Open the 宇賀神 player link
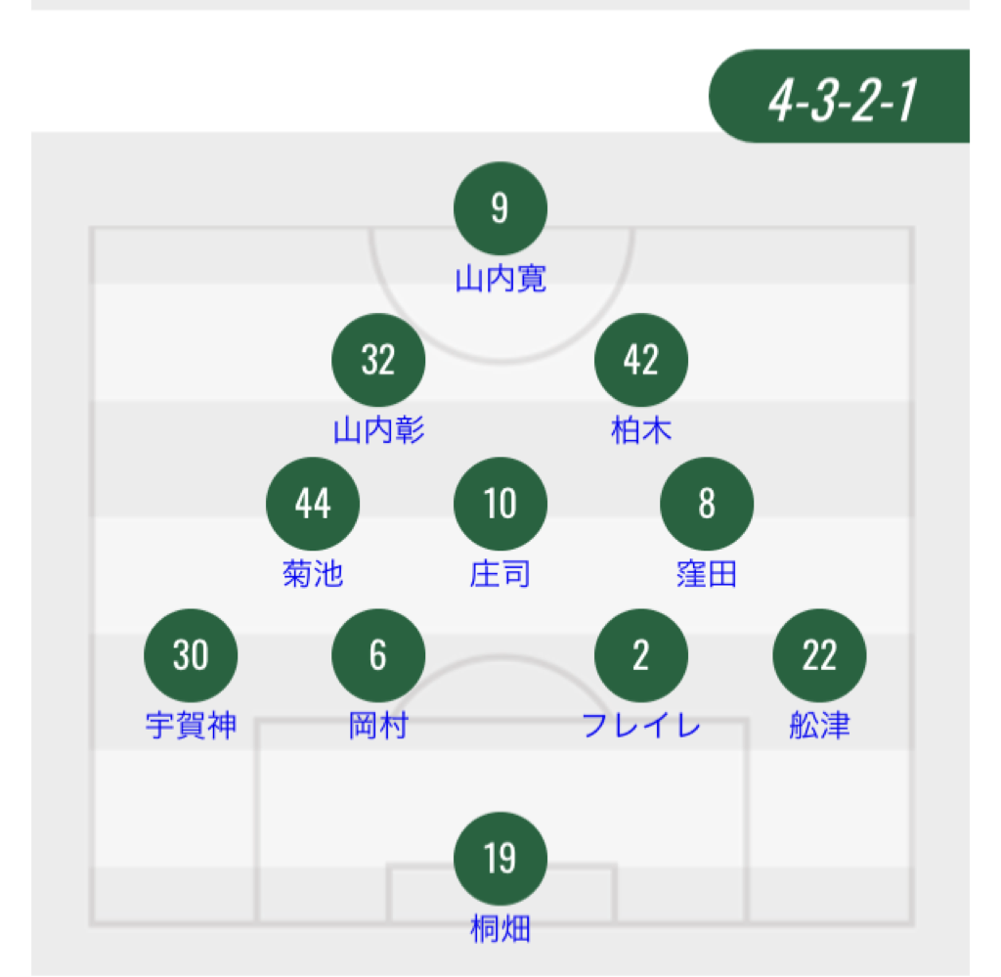This screenshot has width=1001, height=977. pos(191,727)
